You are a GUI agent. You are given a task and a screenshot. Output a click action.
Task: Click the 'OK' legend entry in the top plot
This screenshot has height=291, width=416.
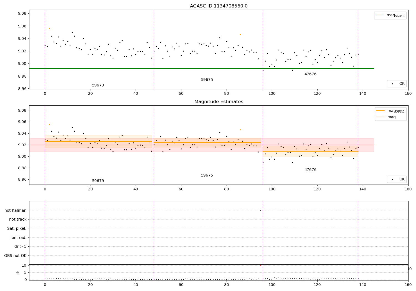[397, 84]
